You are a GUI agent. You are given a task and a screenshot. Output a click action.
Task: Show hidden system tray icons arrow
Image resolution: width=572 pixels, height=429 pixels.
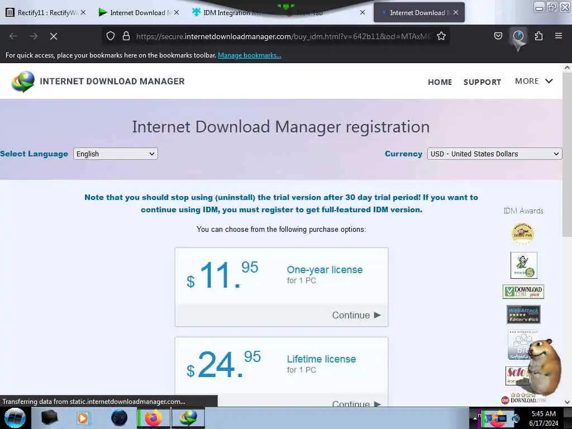click(475, 418)
